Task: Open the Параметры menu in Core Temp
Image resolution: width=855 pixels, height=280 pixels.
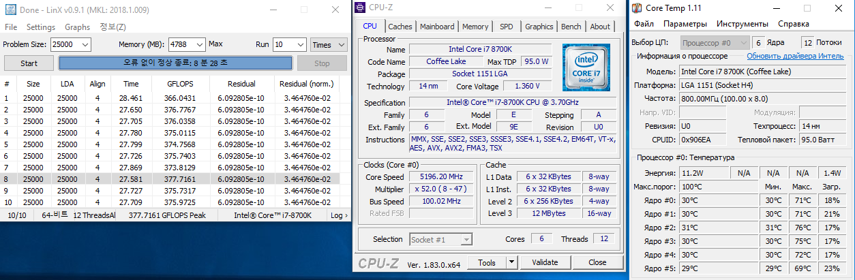Action: [x=685, y=24]
